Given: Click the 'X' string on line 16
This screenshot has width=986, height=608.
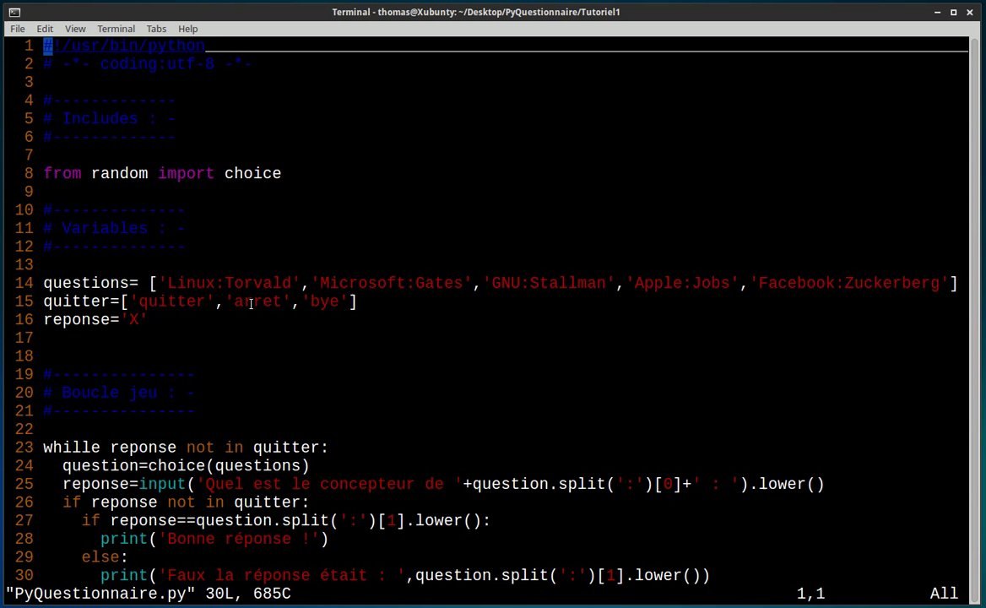Looking at the screenshot, I should point(134,319).
